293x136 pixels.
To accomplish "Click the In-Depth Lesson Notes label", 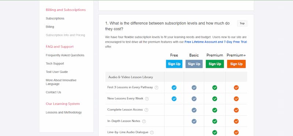I will [124, 121].
